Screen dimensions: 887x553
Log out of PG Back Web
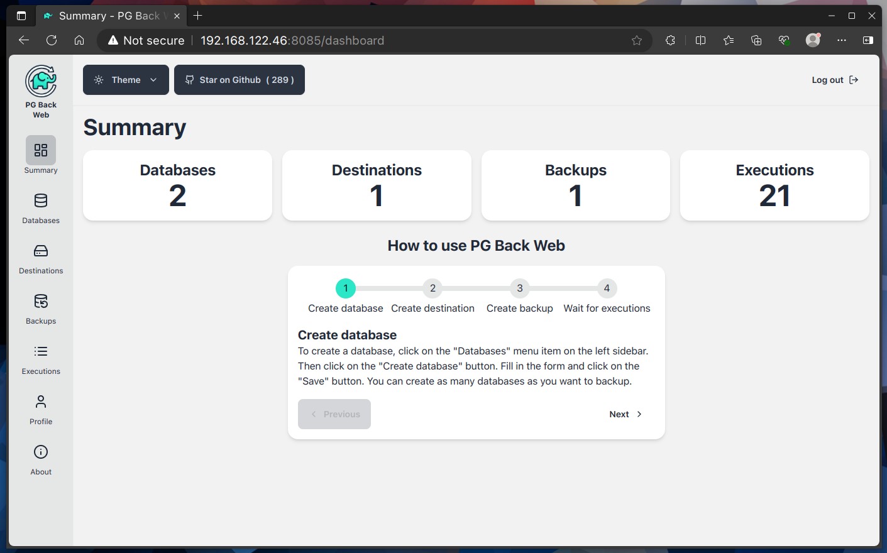coord(835,80)
